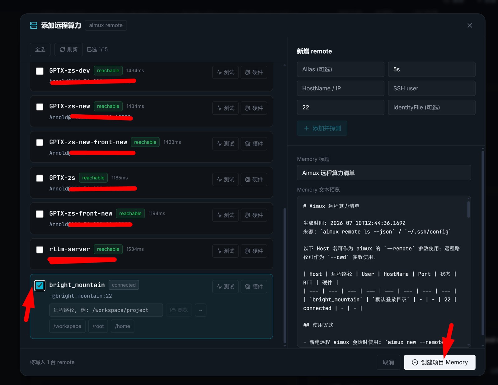Image resolution: width=498 pixels, height=385 pixels.
Task: Run 测试 for GPTX-zs-front-new
Action: tap(225, 215)
